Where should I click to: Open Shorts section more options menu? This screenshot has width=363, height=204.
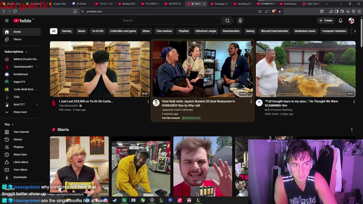(x=352, y=129)
